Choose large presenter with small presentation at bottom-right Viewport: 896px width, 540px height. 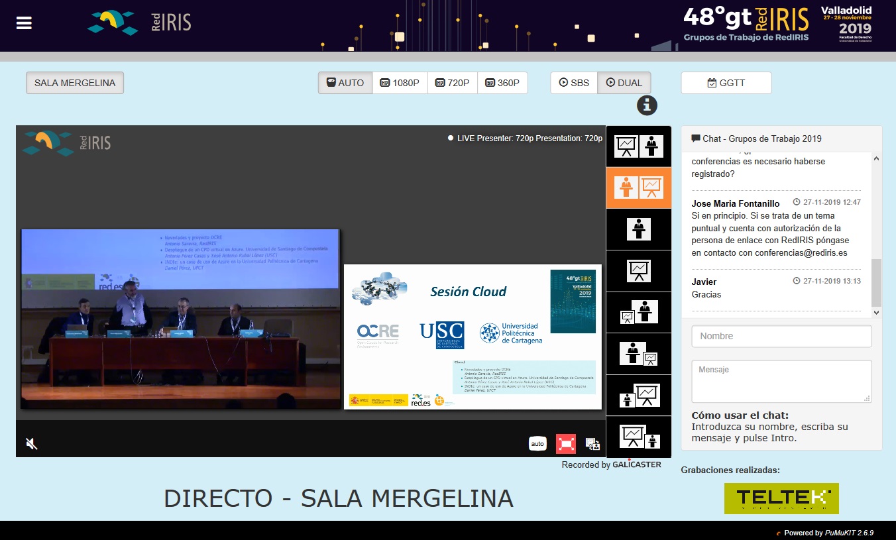639,353
